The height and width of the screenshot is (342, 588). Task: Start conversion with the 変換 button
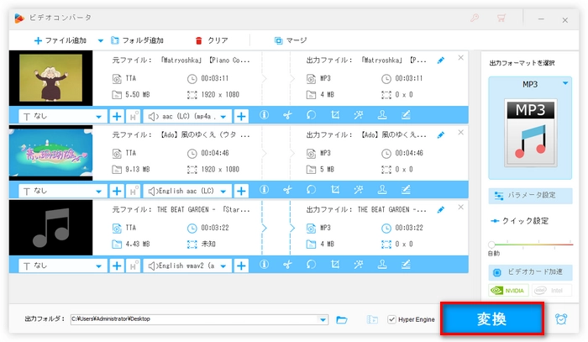tap(492, 318)
